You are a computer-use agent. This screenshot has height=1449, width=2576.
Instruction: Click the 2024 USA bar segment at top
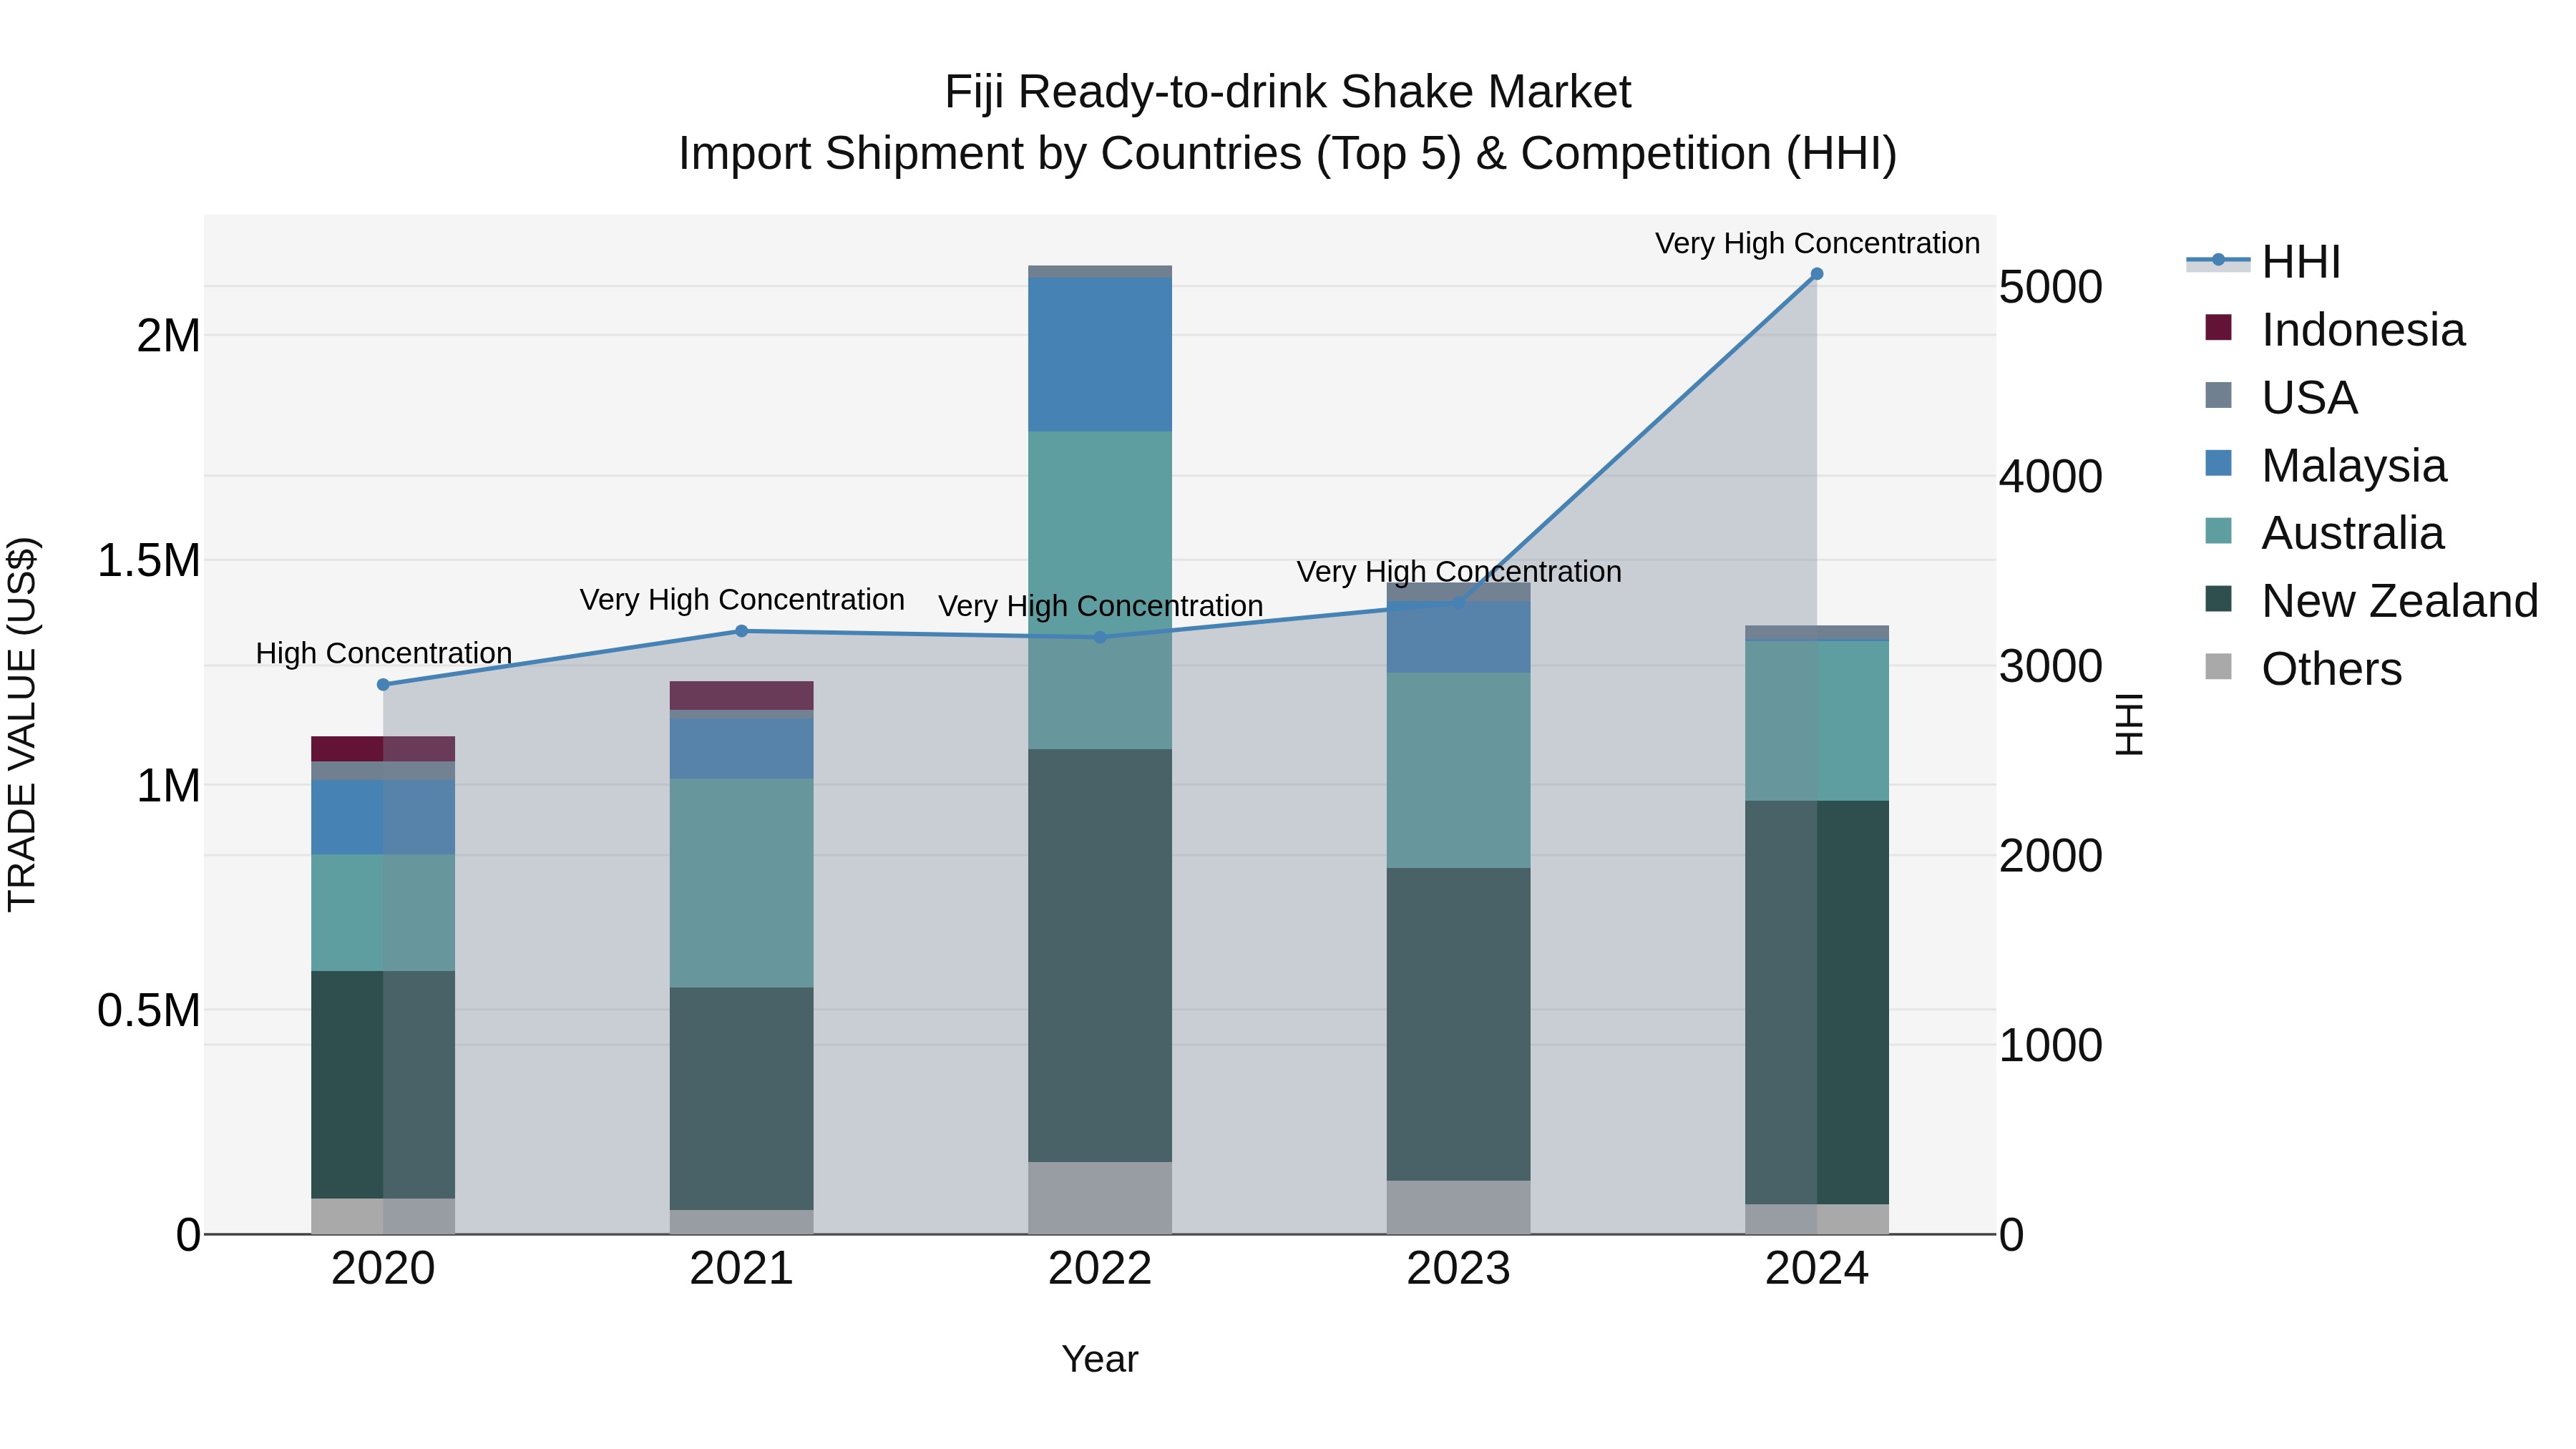point(1817,632)
